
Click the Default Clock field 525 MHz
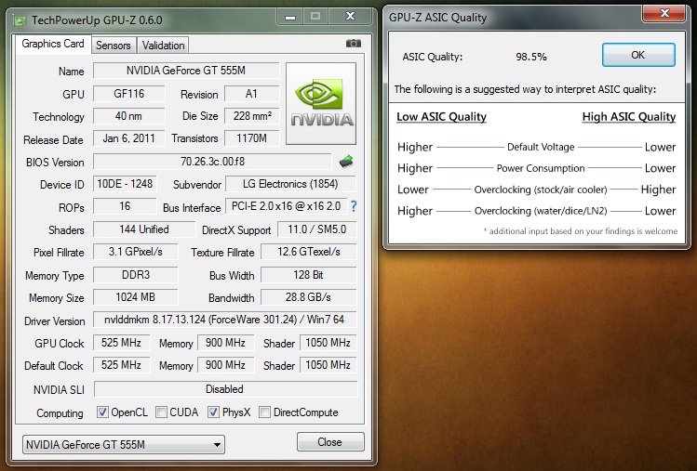tap(121, 365)
